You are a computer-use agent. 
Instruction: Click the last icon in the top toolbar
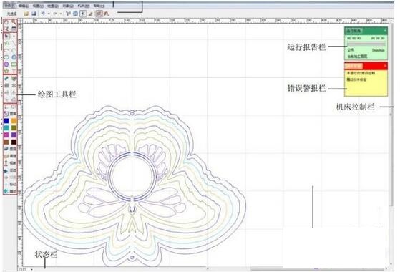107,14
